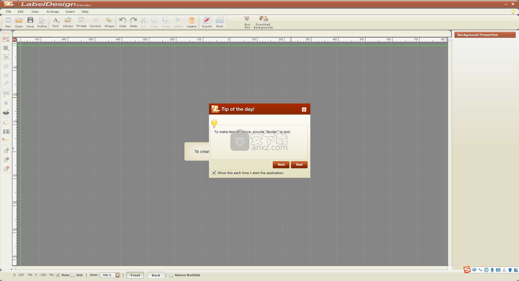This screenshot has width=519, height=281.
Task: Select the color dropper tool in sidebar
Action: coord(6,112)
